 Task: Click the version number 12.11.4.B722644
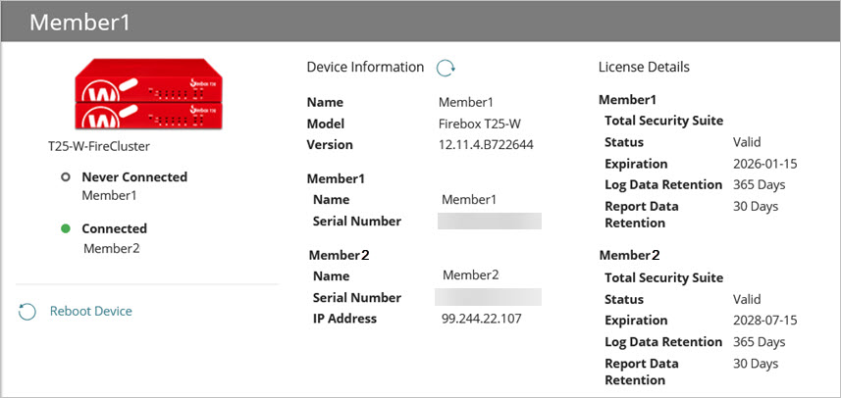click(486, 144)
